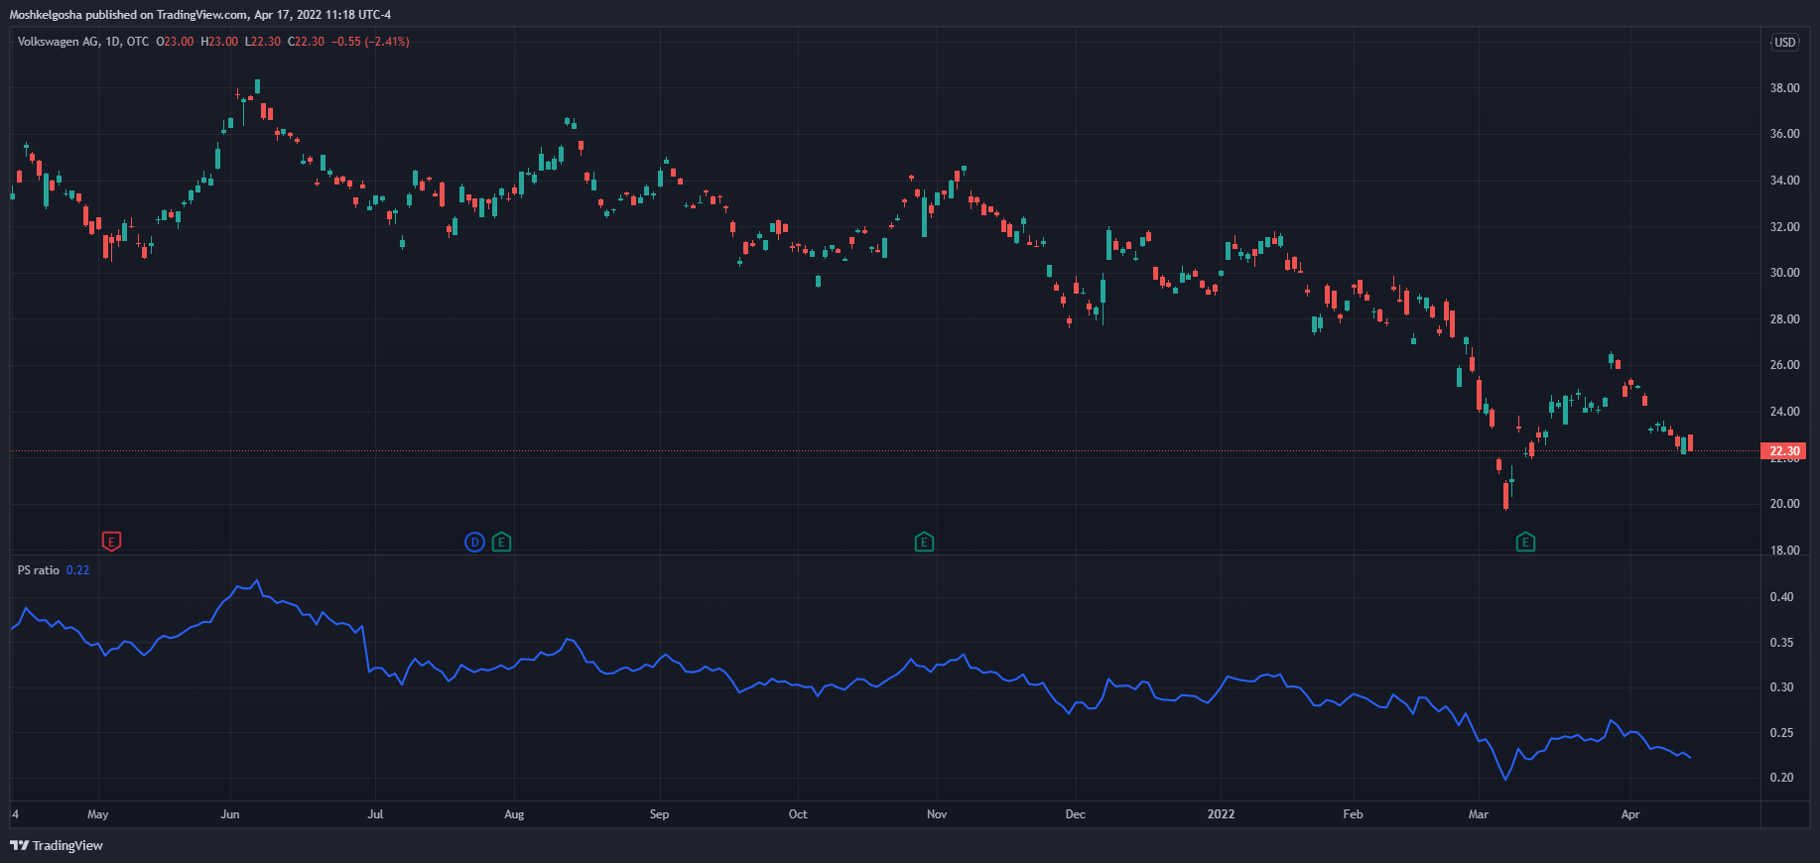
Task: Click the 36.00 price axis label
Action: click(1784, 134)
